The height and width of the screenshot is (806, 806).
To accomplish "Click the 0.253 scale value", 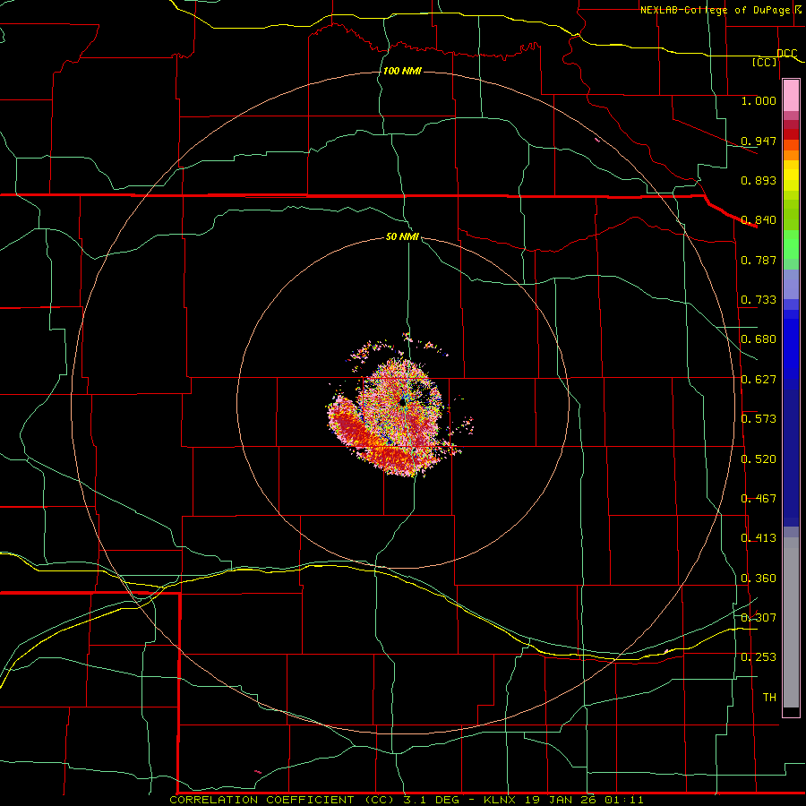I will pos(759,657).
